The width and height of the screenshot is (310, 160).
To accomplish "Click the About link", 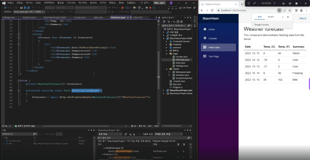I will (303, 18).
